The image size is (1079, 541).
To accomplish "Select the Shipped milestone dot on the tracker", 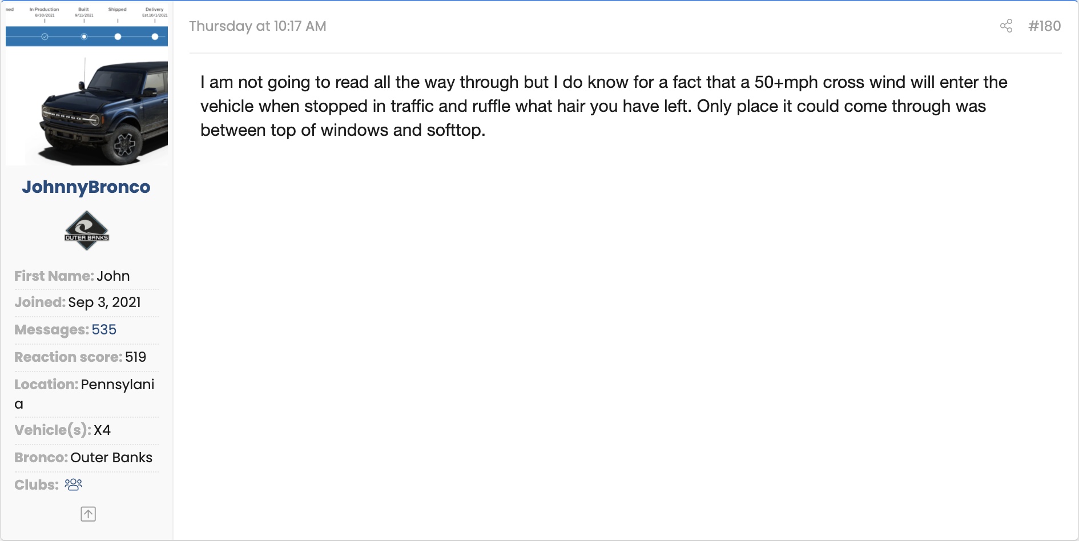I will tap(118, 37).
